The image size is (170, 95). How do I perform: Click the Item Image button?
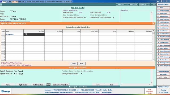click(x=48, y=84)
